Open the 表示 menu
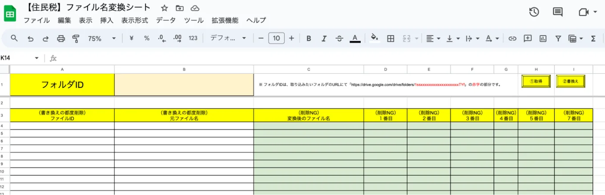 click(x=85, y=20)
